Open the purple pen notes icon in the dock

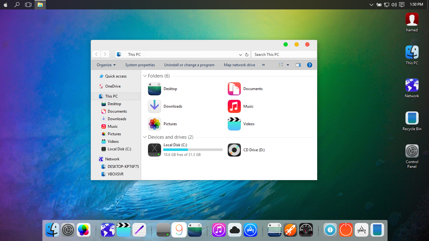[x=139, y=230]
